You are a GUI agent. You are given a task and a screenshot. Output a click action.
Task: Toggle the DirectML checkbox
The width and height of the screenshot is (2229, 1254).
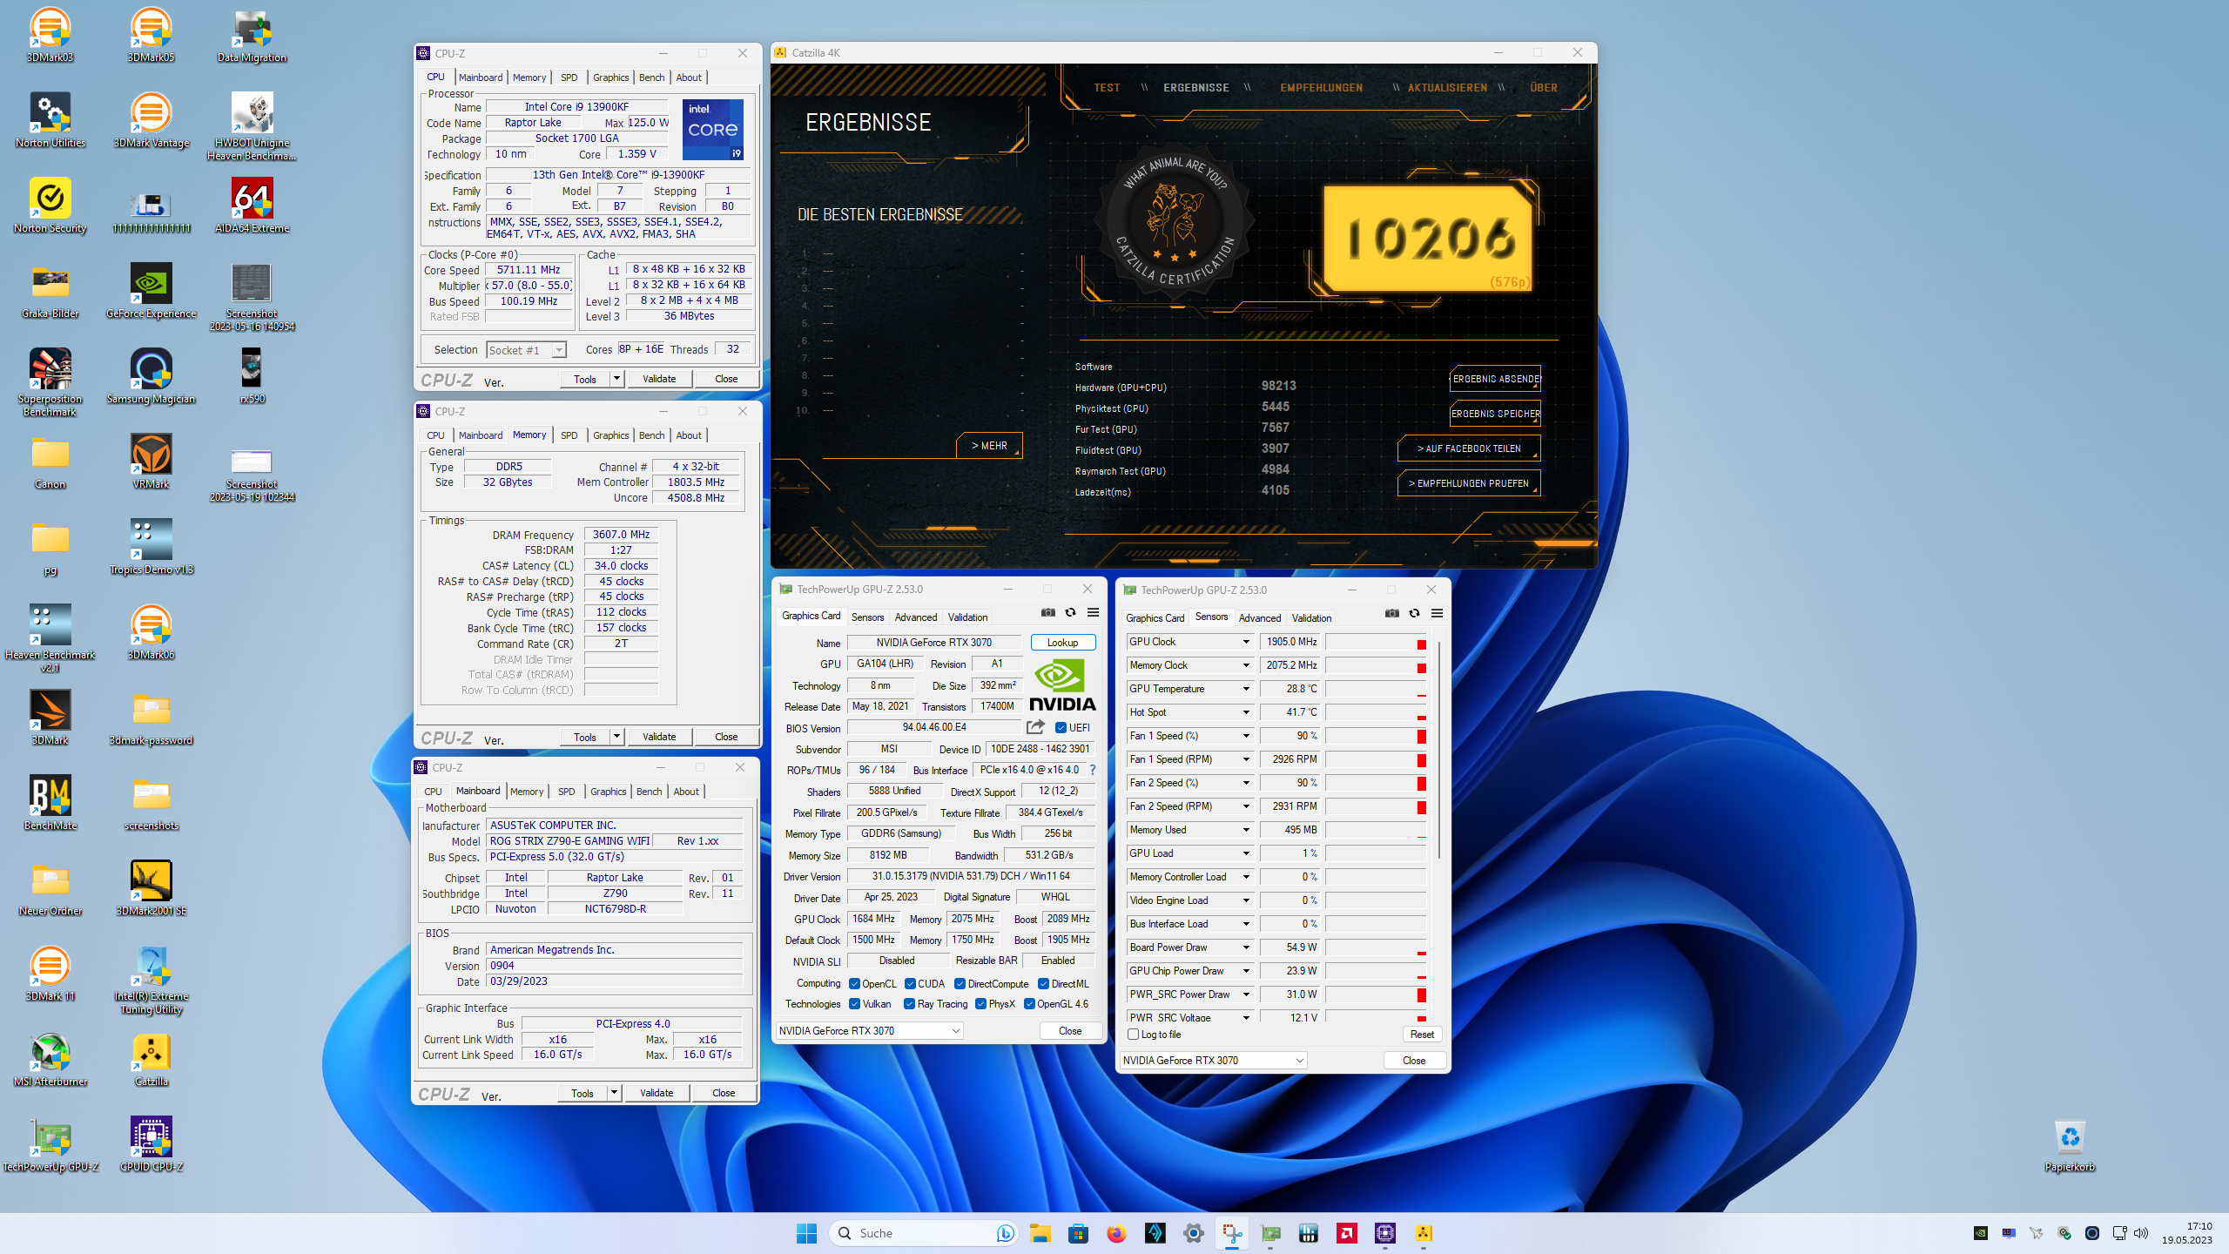[1043, 984]
